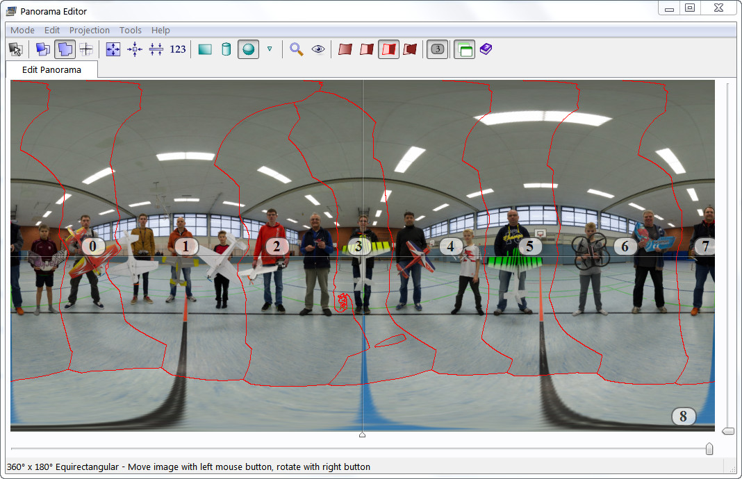Open the Tools menu
Screen dimensions: 742x479
click(x=130, y=31)
